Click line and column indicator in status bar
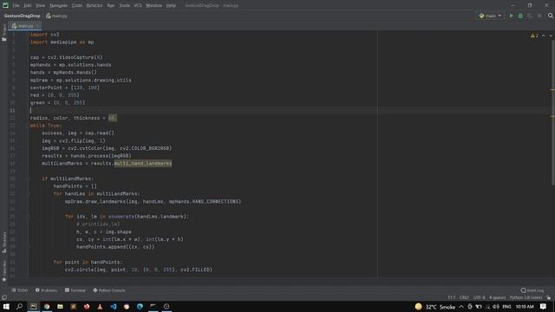Screen dimensions: 555x312 [x=452, y=297]
